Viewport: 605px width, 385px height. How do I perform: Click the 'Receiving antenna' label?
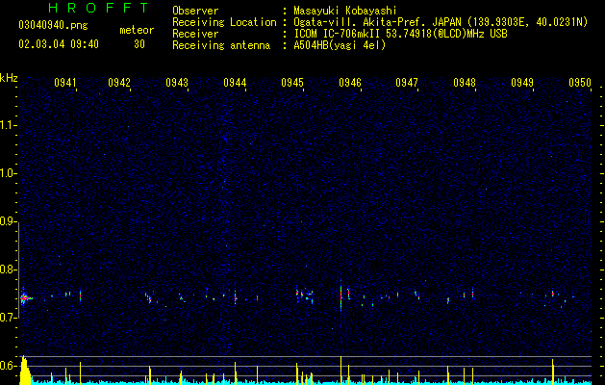(x=221, y=45)
